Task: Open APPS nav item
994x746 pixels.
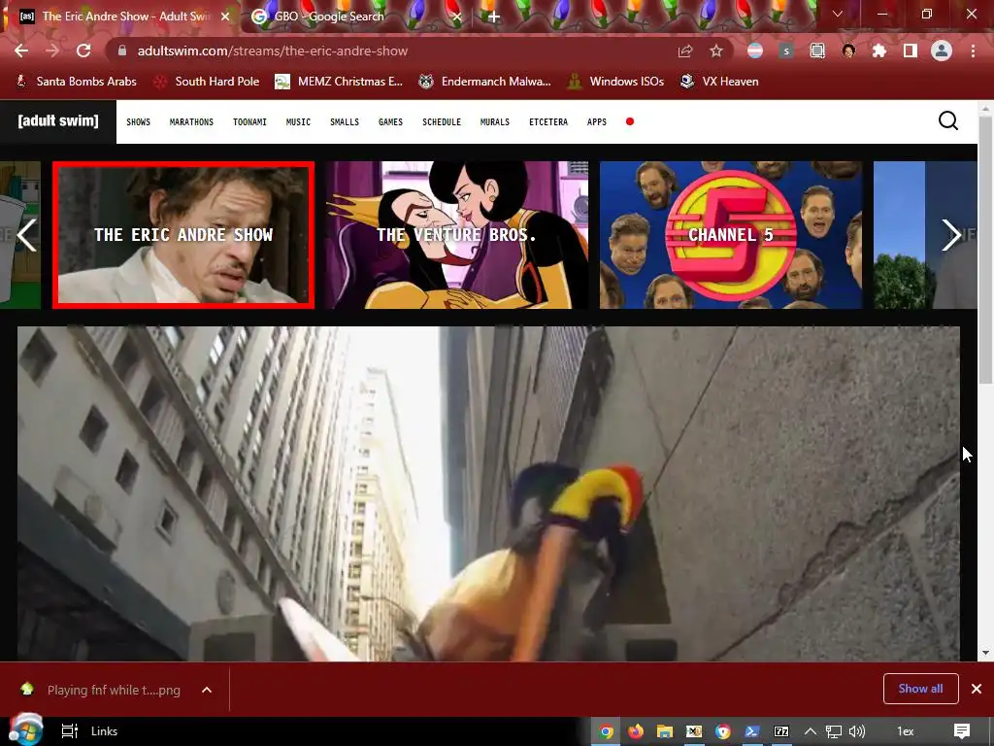Action: tap(597, 121)
